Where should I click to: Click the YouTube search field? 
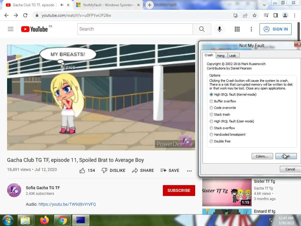coord(135,29)
